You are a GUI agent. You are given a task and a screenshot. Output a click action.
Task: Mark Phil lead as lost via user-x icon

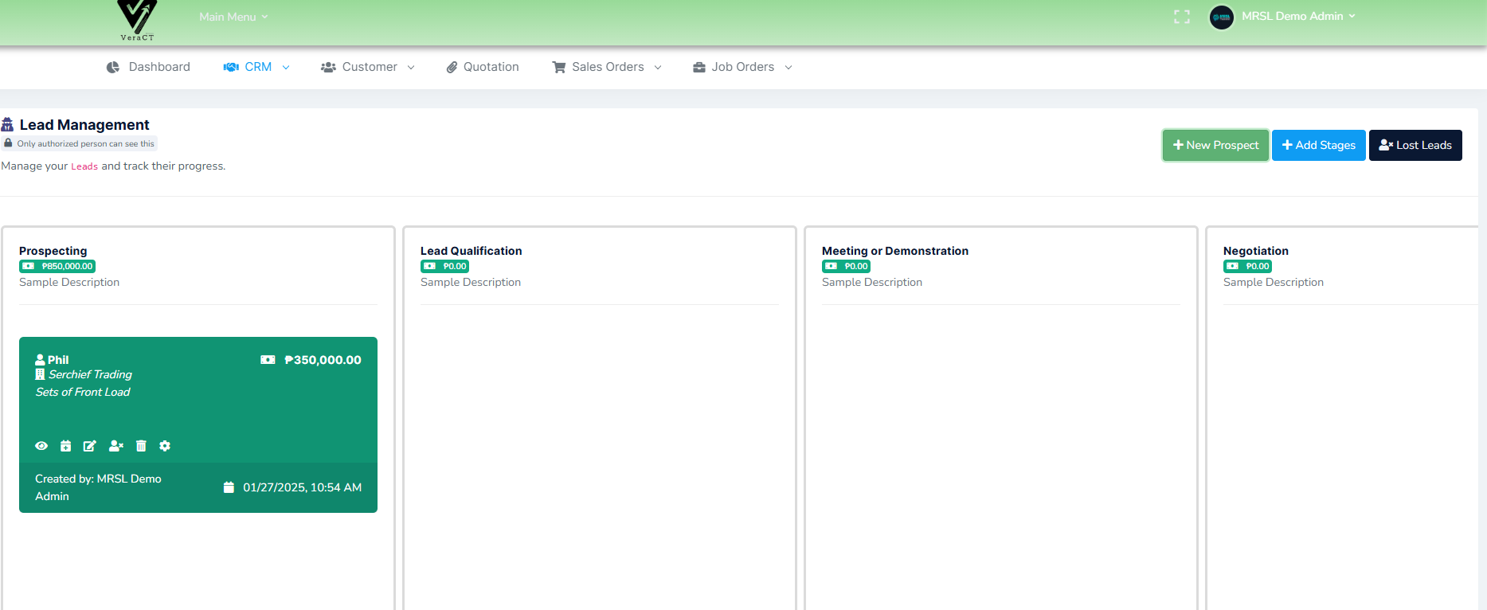116,446
